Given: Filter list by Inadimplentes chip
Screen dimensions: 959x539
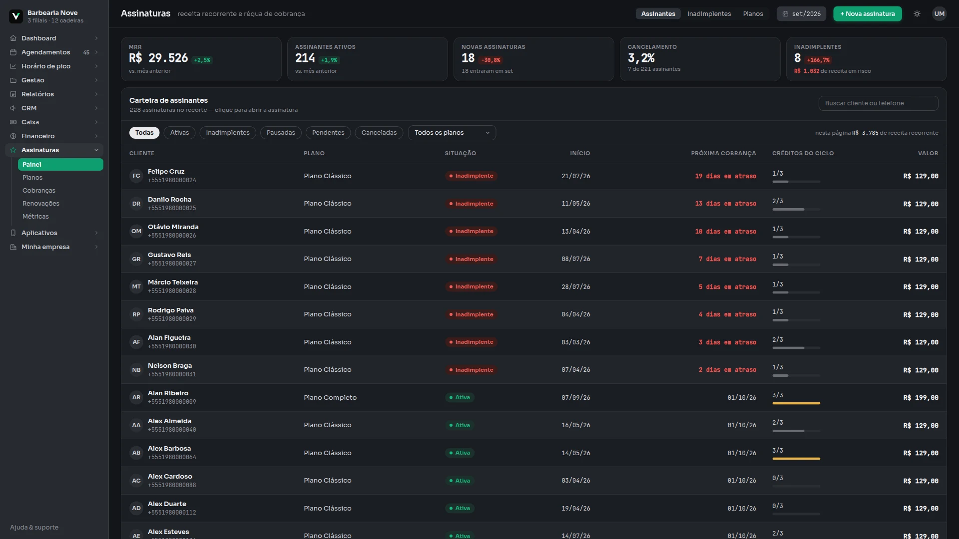Looking at the screenshot, I should [228, 133].
